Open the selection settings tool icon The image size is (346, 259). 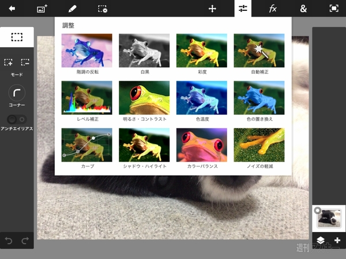coord(103,9)
